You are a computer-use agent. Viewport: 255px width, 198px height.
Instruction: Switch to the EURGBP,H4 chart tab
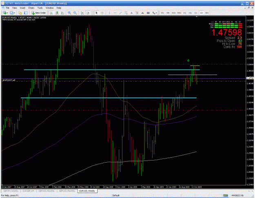click(x=28, y=191)
